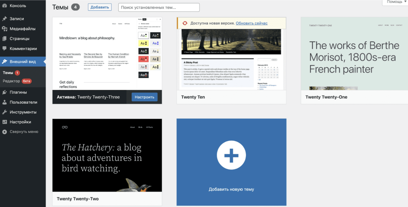The width and height of the screenshot is (408, 207).
Task: Click the red update arrows icon
Action: point(185,23)
